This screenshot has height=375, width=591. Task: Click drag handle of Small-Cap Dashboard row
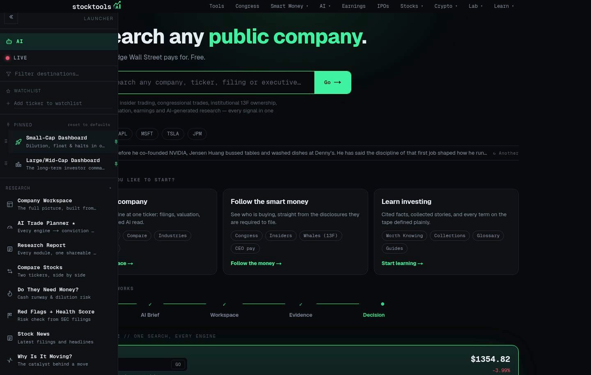point(6,141)
